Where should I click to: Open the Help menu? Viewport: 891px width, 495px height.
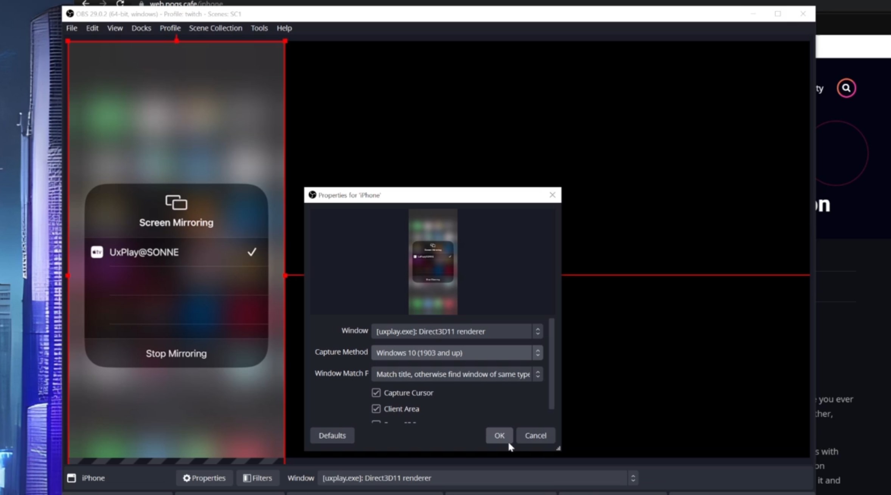pos(284,28)
